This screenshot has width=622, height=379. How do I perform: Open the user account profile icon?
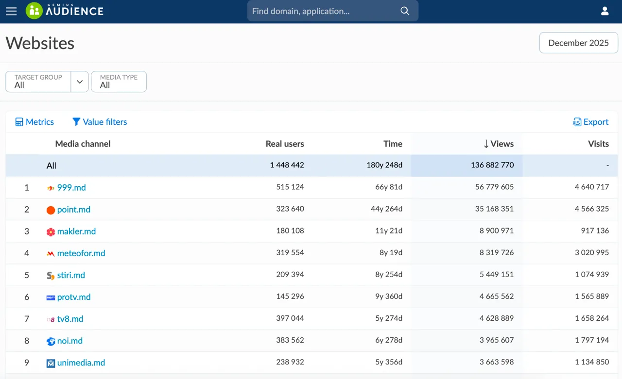605,11
